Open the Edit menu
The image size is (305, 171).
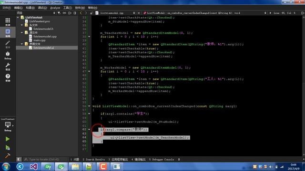point(18,8)
